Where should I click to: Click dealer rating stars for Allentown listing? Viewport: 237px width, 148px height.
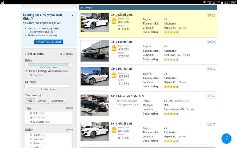171,59
